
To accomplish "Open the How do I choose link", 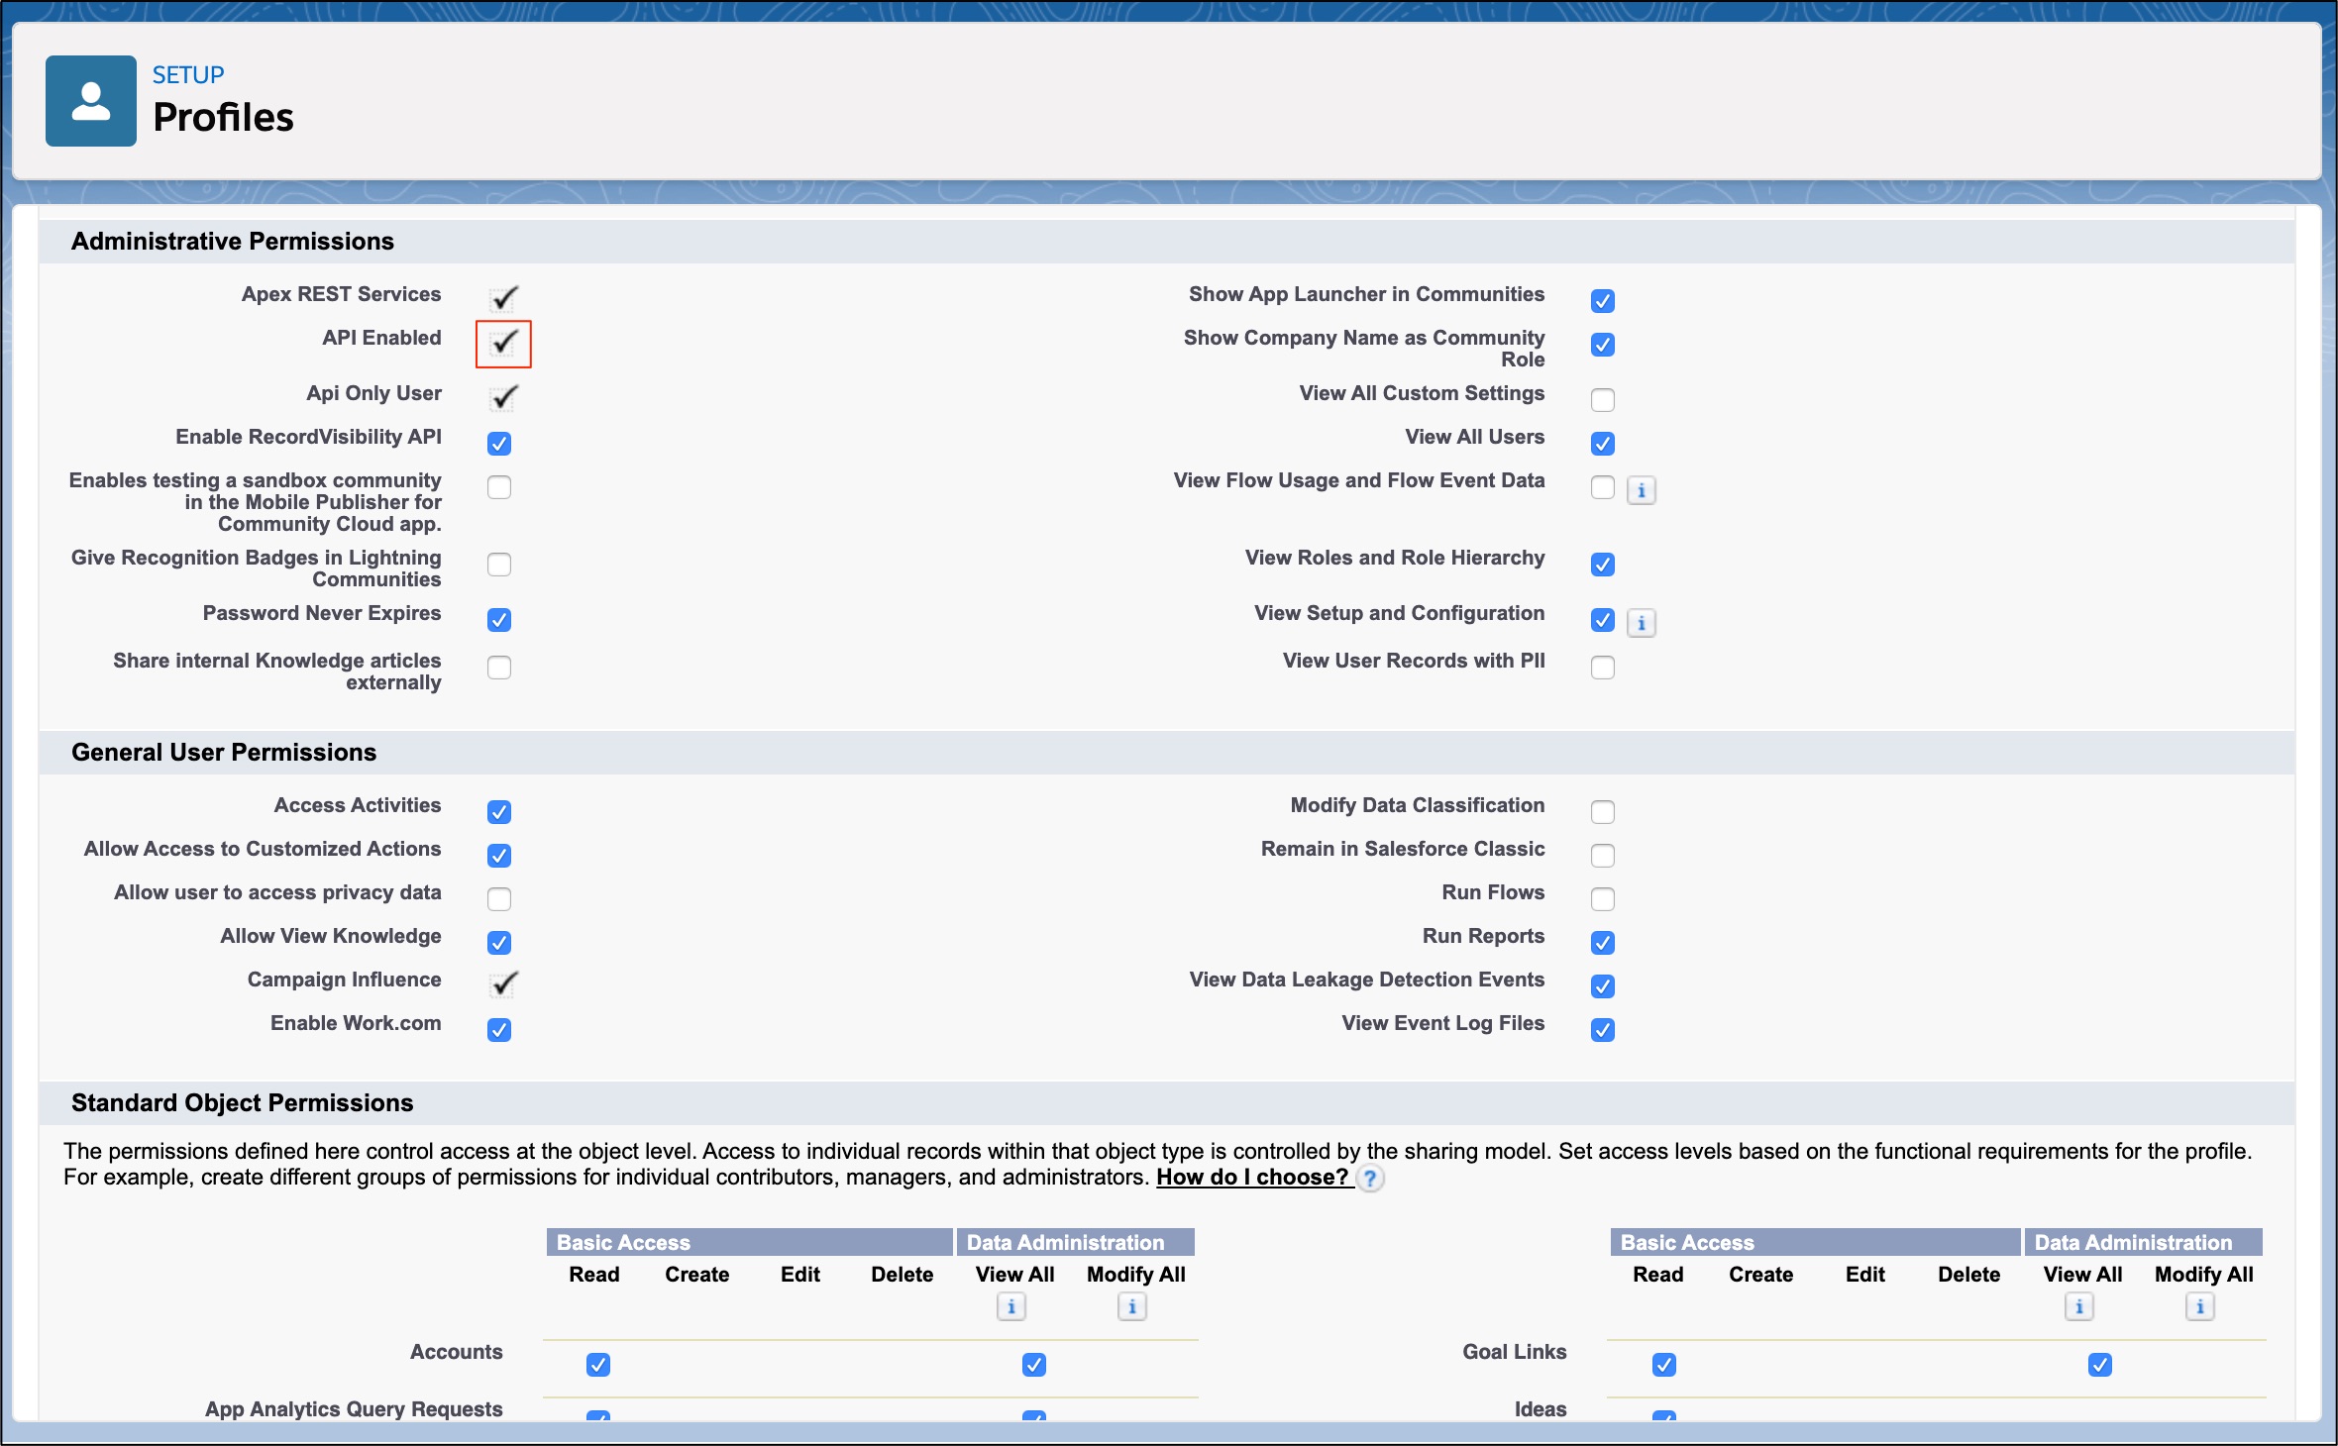I will point(1251,1177).
